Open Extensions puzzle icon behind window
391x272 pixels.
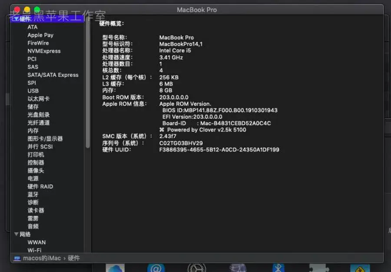[319, 268]
